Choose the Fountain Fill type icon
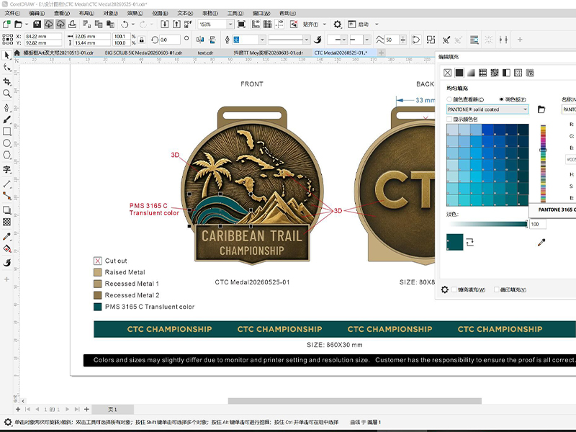576x432 pixels. (471, 73)
